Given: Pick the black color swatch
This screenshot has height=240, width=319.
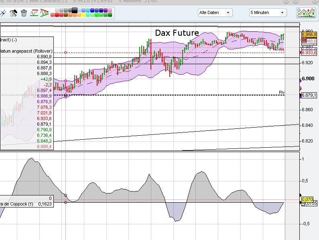Looking at the screenshot, I should tap(75, 10).
